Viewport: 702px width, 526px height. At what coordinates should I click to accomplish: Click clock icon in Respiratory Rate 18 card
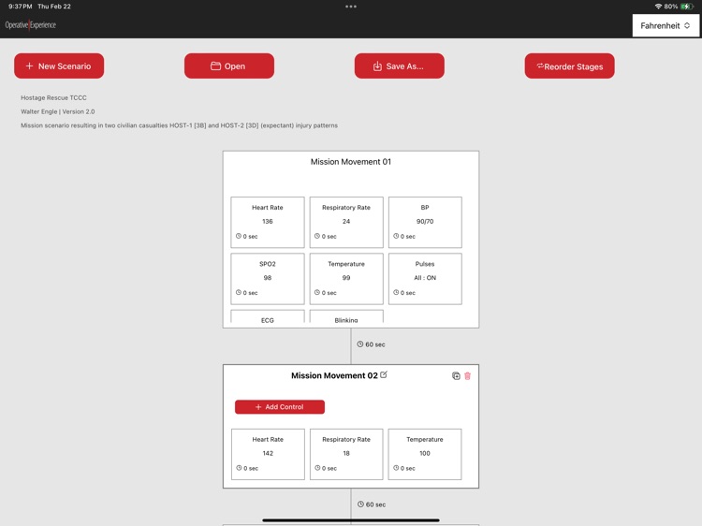click(x=317, y=468)
